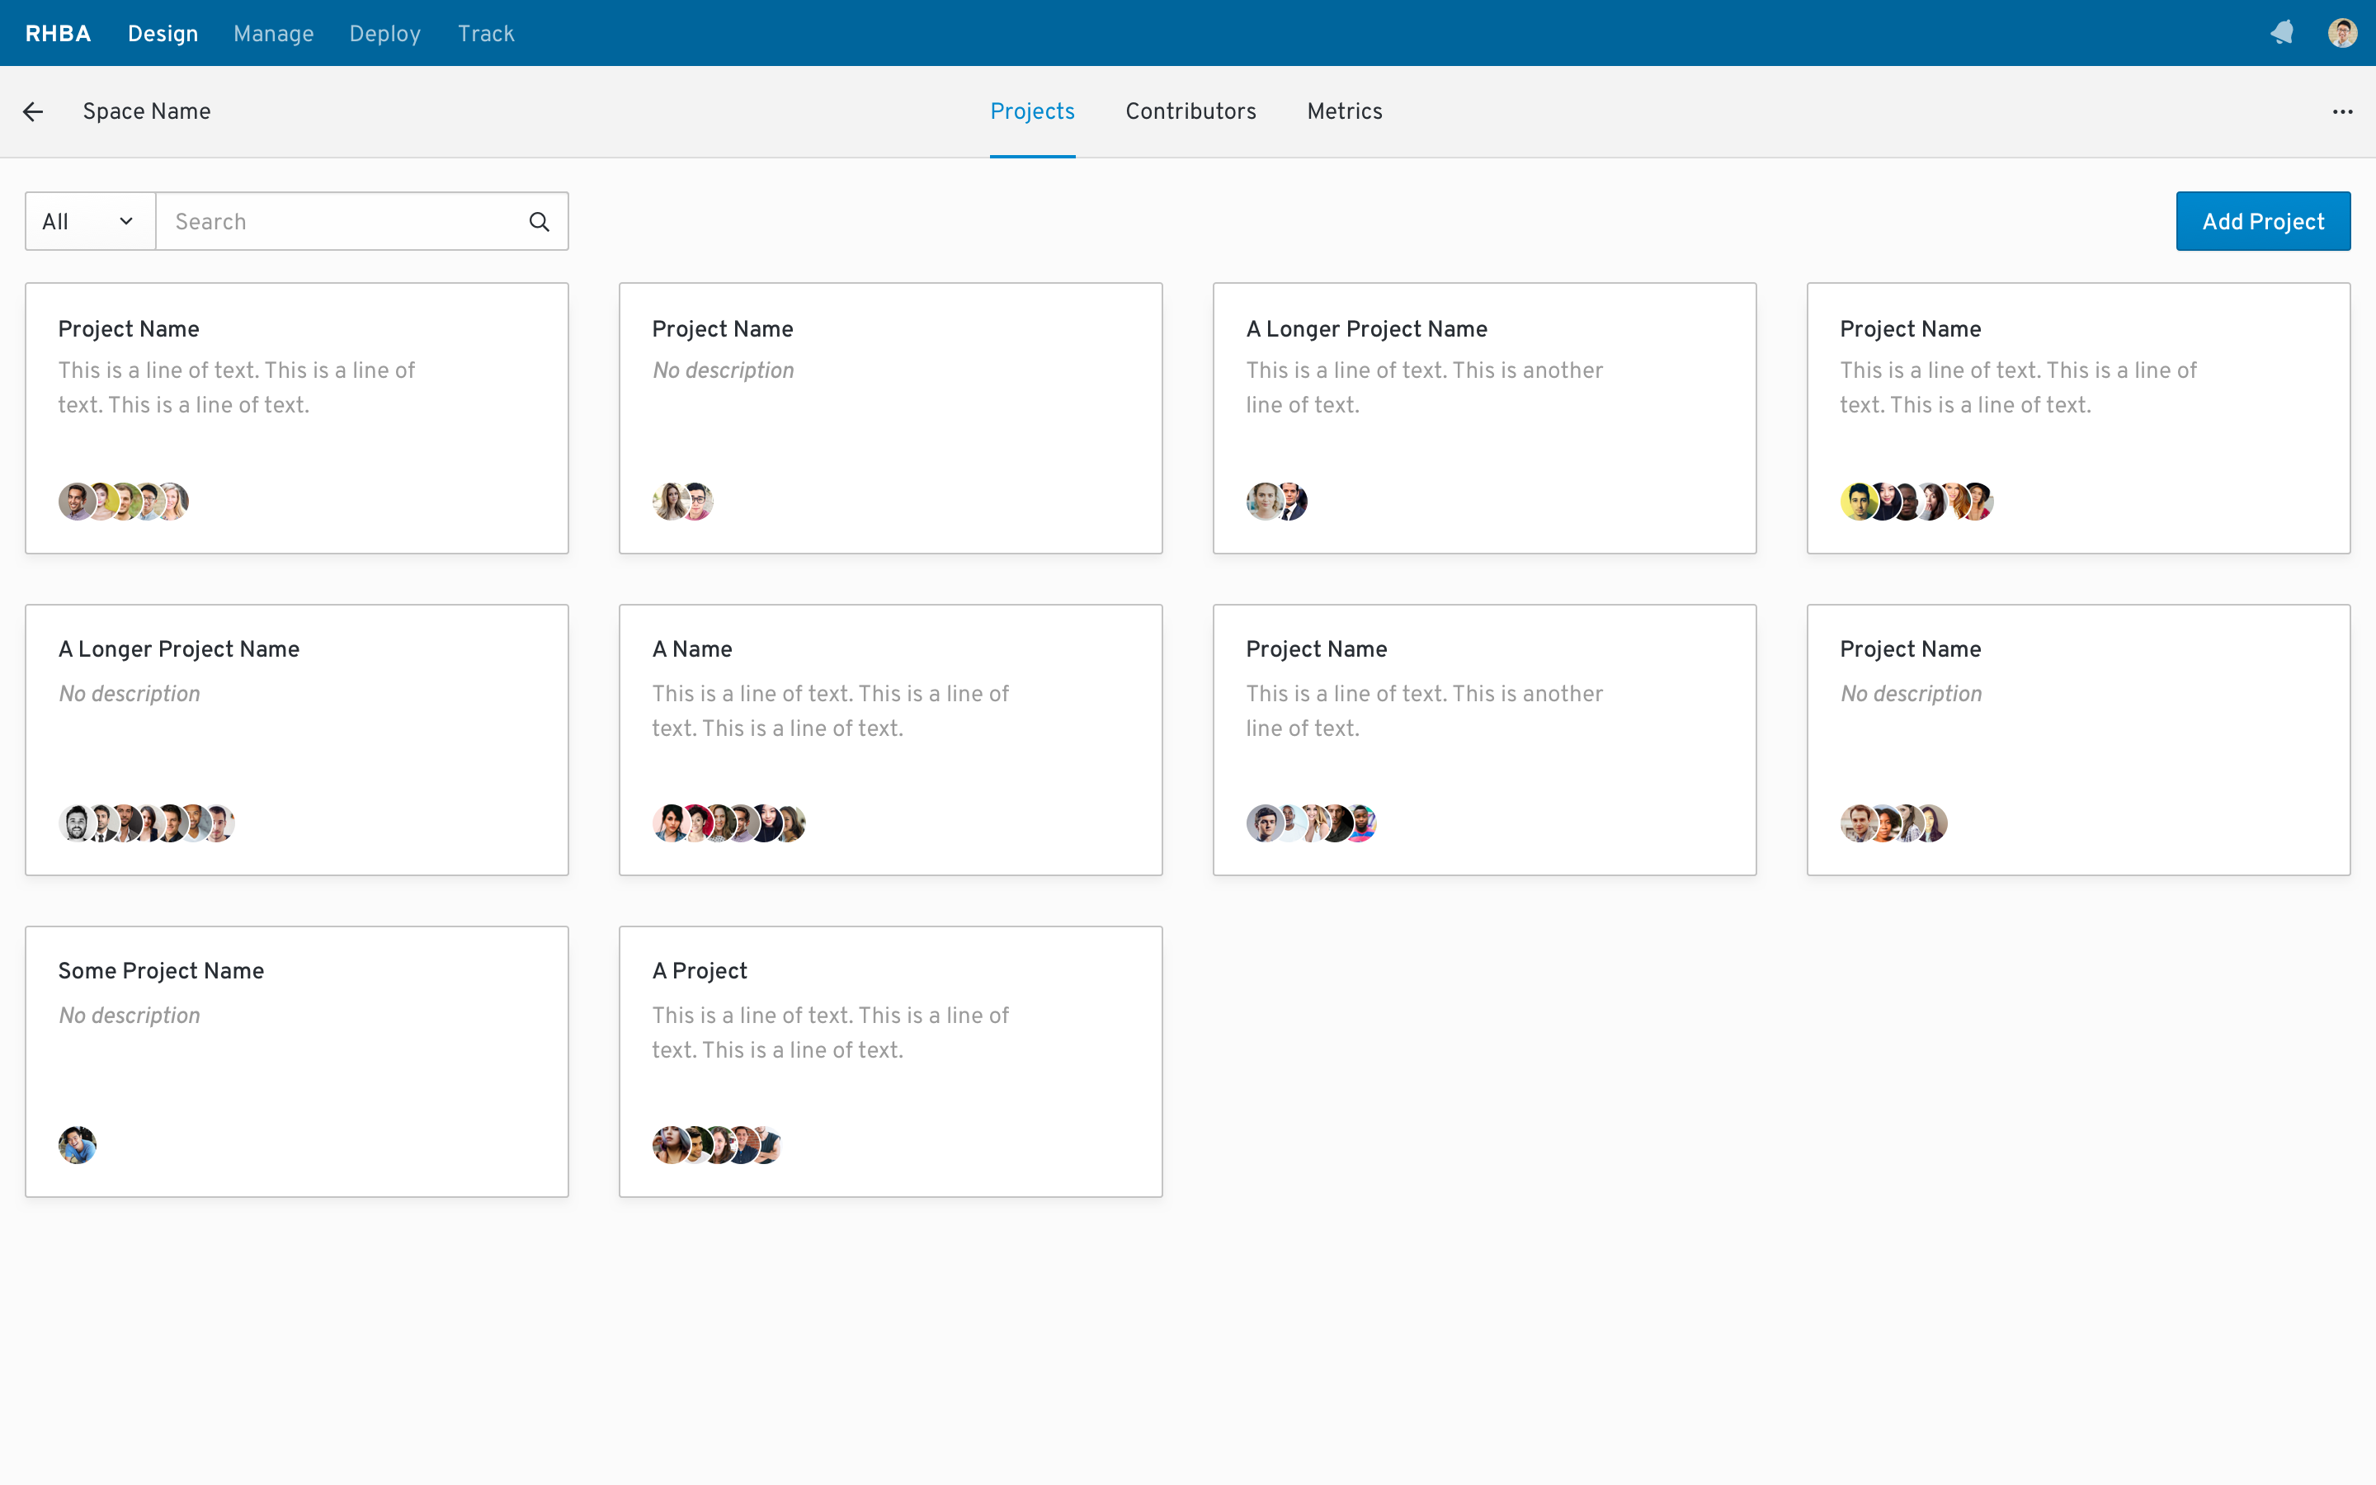Switch to the Contributors tab

1190,112
